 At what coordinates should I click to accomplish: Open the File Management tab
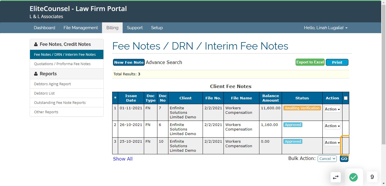(x=81, y=28)
